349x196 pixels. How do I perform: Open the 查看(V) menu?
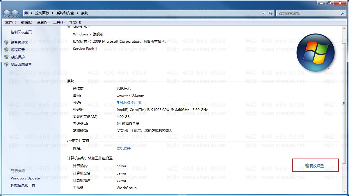[x=43, y=22]
